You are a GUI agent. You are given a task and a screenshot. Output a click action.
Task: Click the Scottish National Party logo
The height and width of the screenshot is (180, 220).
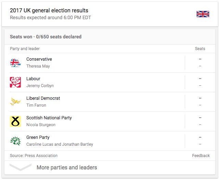15,121
